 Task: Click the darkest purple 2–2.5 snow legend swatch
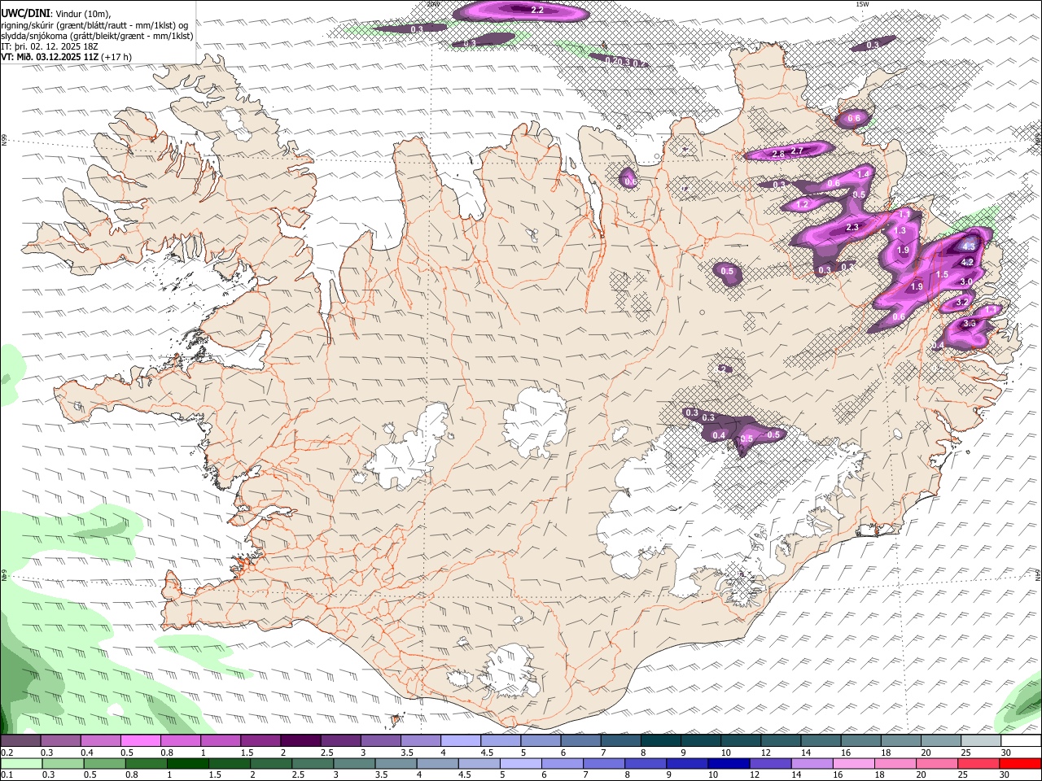[x=300, y=741]
